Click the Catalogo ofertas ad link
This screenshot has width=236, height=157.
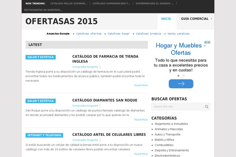89,34
